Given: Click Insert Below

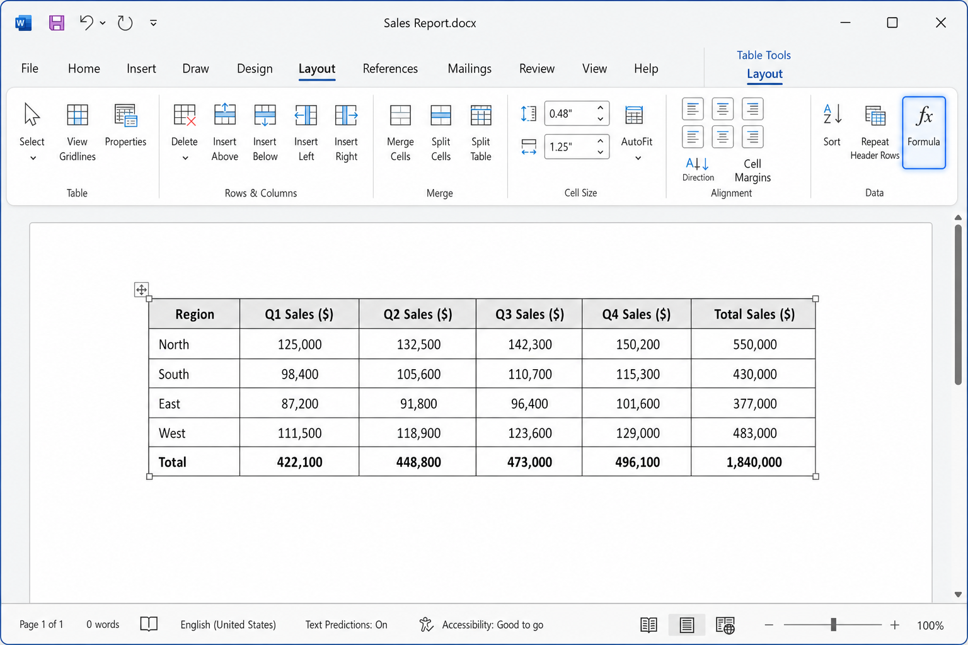Looking at the screenshot, I should pyautogui.click(x=265, y=132).
